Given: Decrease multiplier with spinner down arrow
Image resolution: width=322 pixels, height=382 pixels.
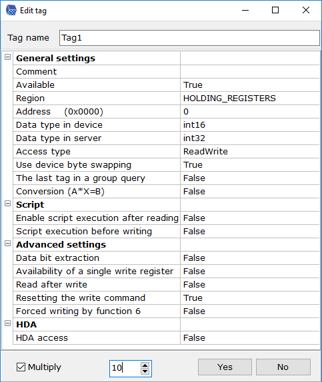Looking at the screenshot, I should pyautogui.click(x=145, y=371).
